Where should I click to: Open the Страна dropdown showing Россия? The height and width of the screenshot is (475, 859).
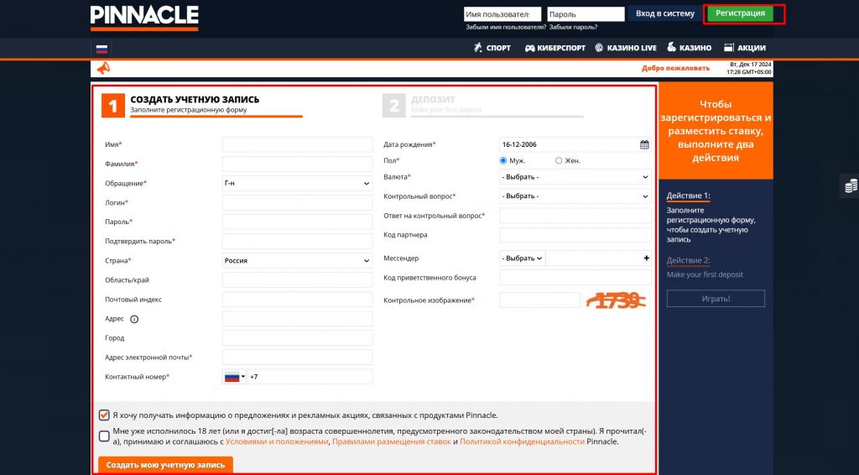coord(297,260)
